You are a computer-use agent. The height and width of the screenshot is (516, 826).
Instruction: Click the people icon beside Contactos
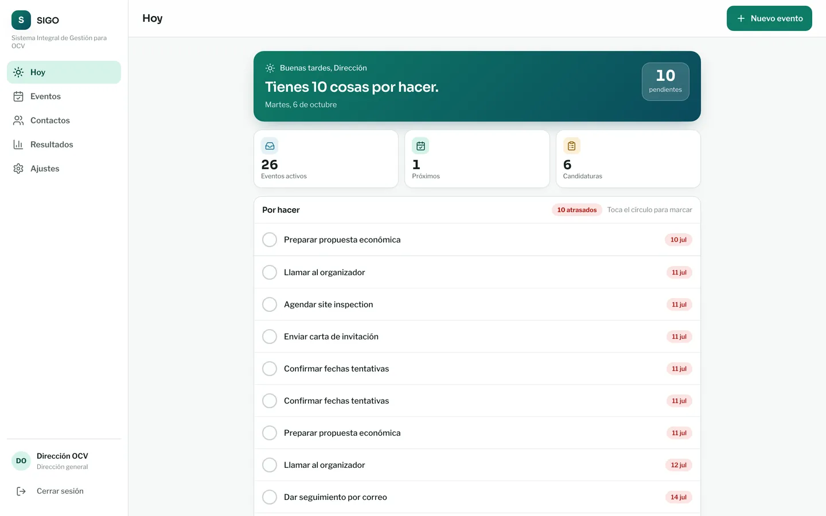[x=18, y=120]
